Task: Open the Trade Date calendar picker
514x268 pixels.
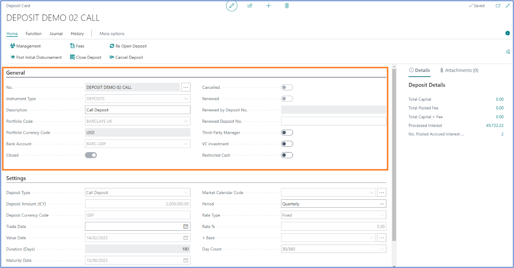Action: (x=186, y=226)
